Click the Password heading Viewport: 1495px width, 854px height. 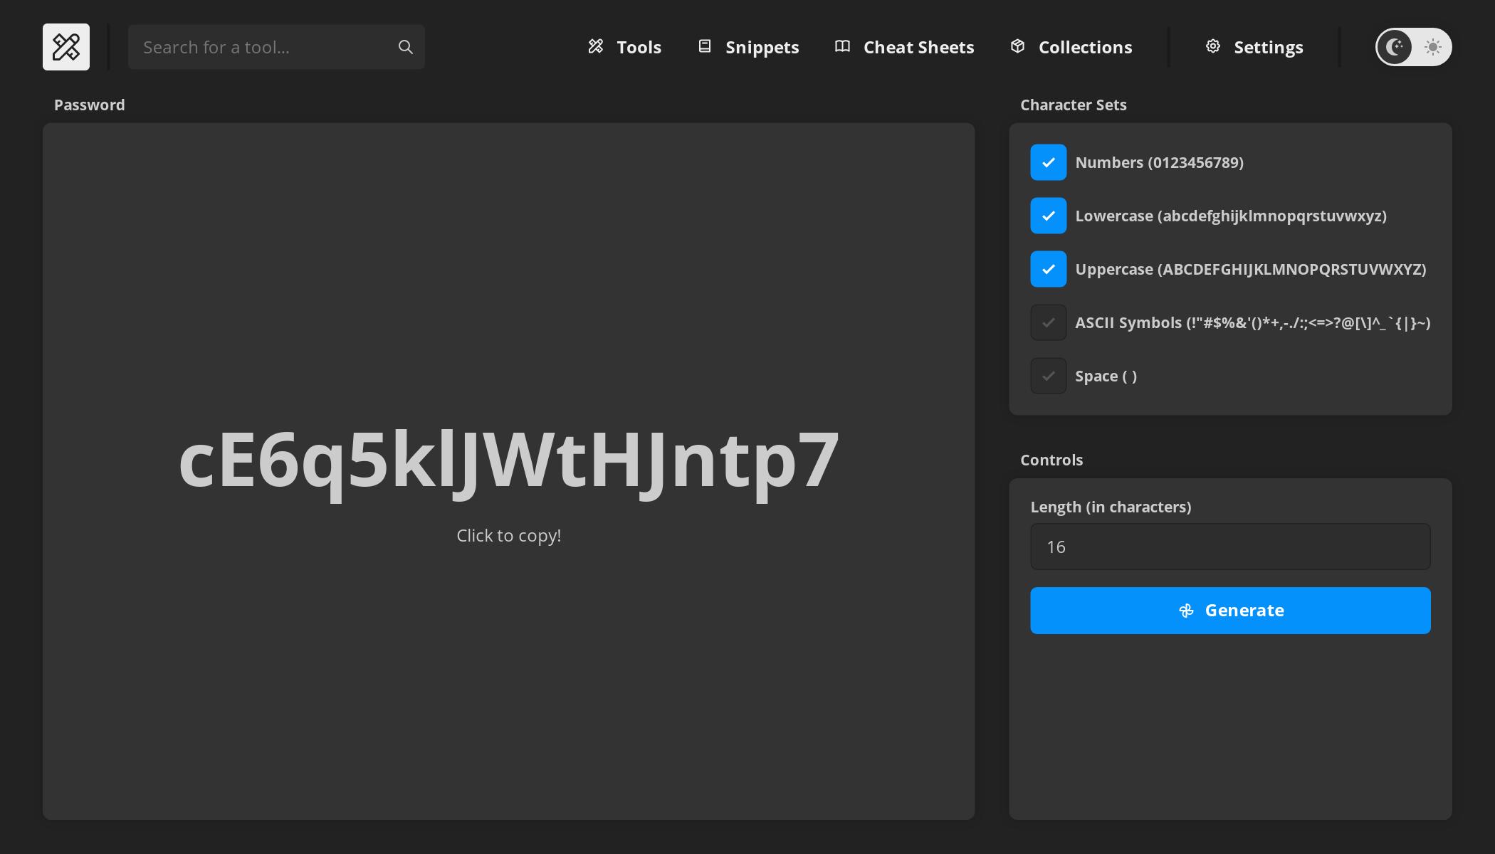click(89, 105)
